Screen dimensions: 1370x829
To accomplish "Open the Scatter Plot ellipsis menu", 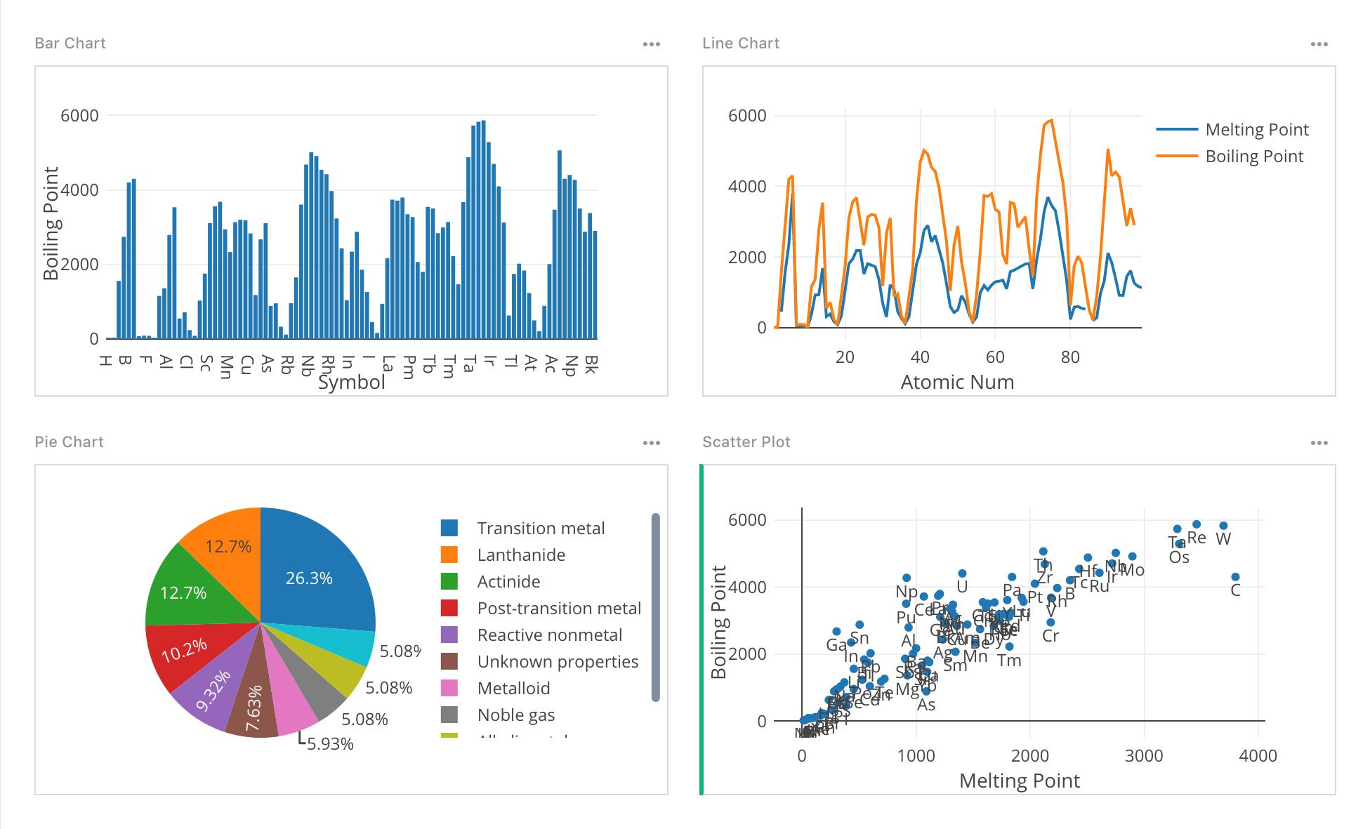I will pos(1319,443).
